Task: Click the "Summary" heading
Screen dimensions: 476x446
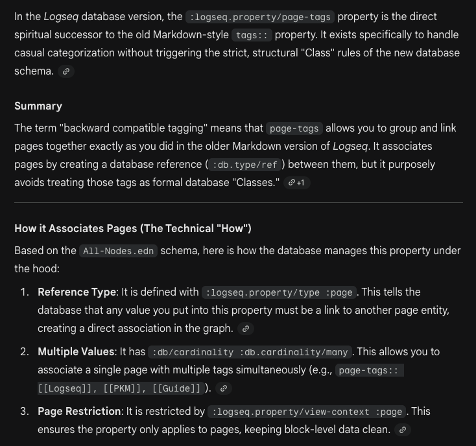Action: pos(38,106)
